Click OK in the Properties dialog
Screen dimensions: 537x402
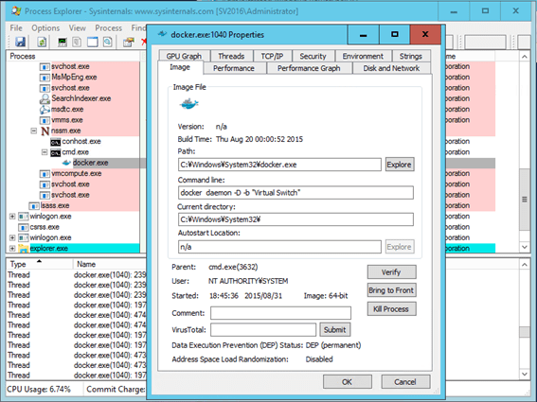(x=347, y=382)
